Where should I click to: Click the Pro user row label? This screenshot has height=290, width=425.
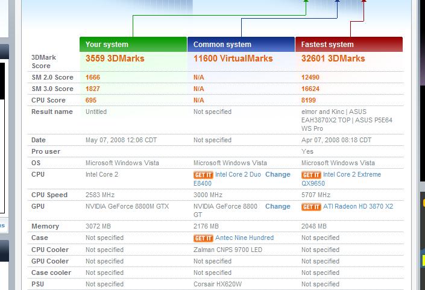click(x=46, y=151)
